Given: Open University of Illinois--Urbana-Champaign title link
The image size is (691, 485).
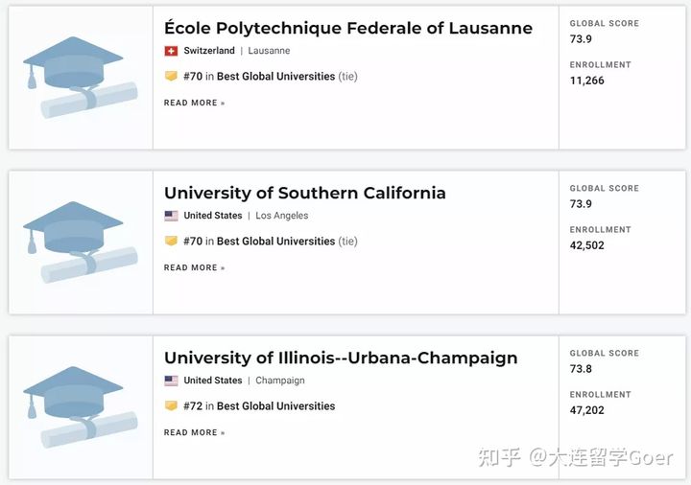Looking at the screenshot, I should (341, 358).
